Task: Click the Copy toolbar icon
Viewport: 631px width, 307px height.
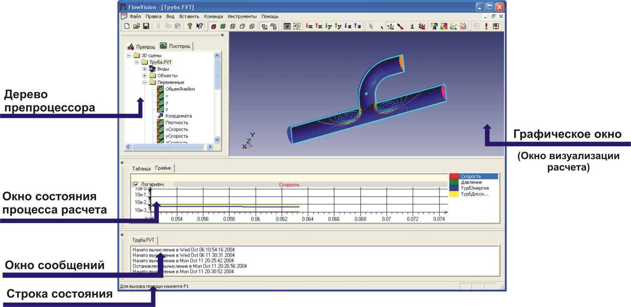Action: [168, 26]
